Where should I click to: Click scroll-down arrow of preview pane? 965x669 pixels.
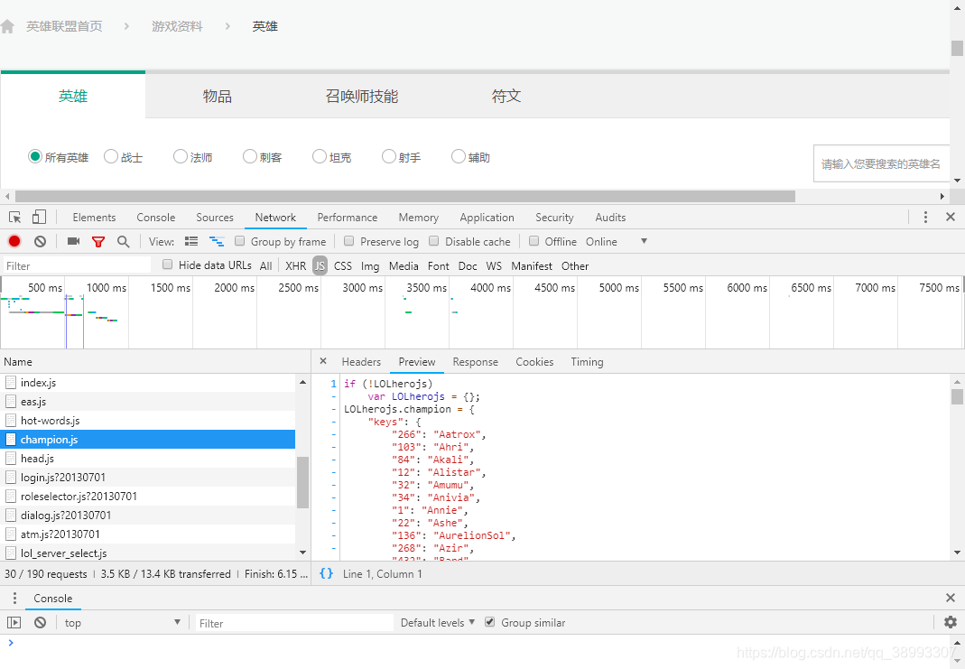(x=957, y=553)
